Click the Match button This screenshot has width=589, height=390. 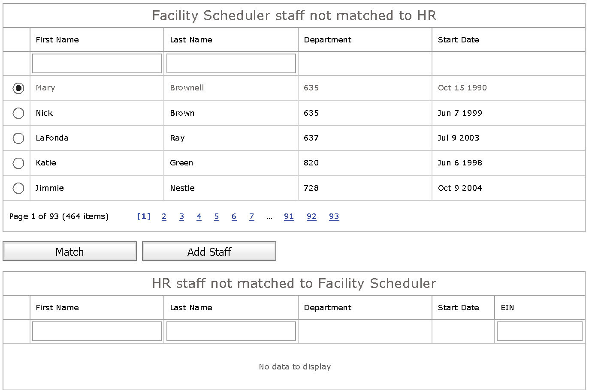[69, 252]
